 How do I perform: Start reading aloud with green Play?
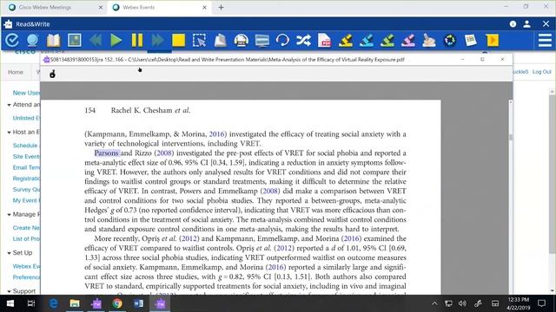coord(116,41)
